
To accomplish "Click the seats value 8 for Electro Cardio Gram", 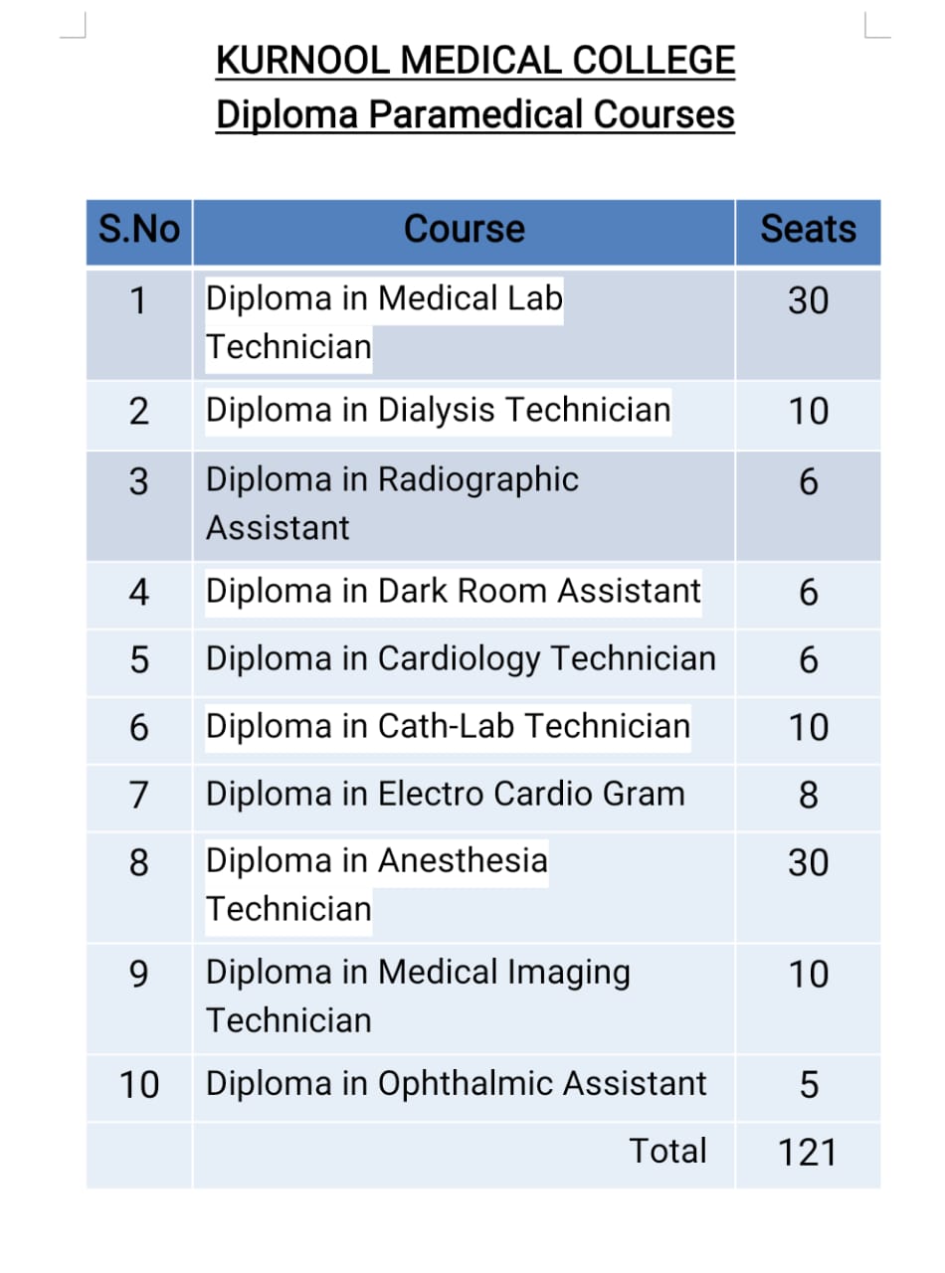I will [808, 796].
